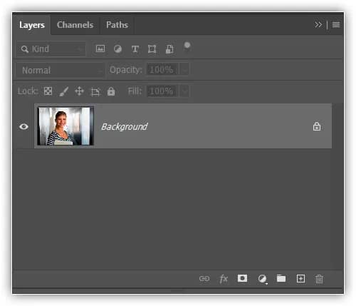356x306 pixels.
Task: Prevent auto-nesting into artboards
Action: [x=95, y=91]
